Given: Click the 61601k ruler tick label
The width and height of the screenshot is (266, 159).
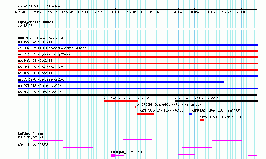Looking at the screenshot, I should 131,12.
